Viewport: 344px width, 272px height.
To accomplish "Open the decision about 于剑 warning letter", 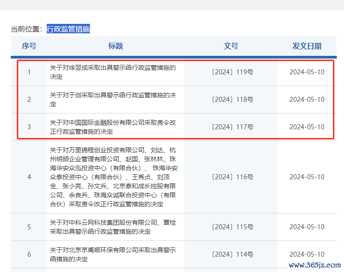I will click(x=112, y=100).
